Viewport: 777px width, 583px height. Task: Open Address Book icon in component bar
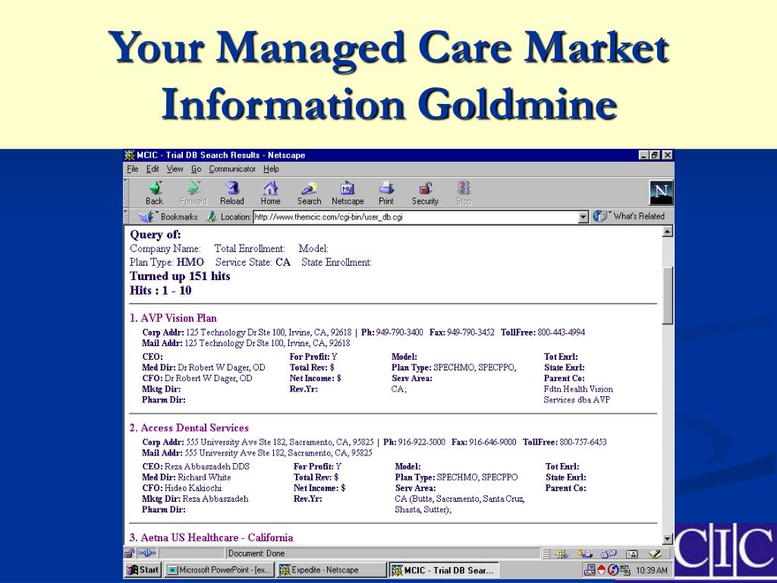pyautogui.click(x=632, y=553)
